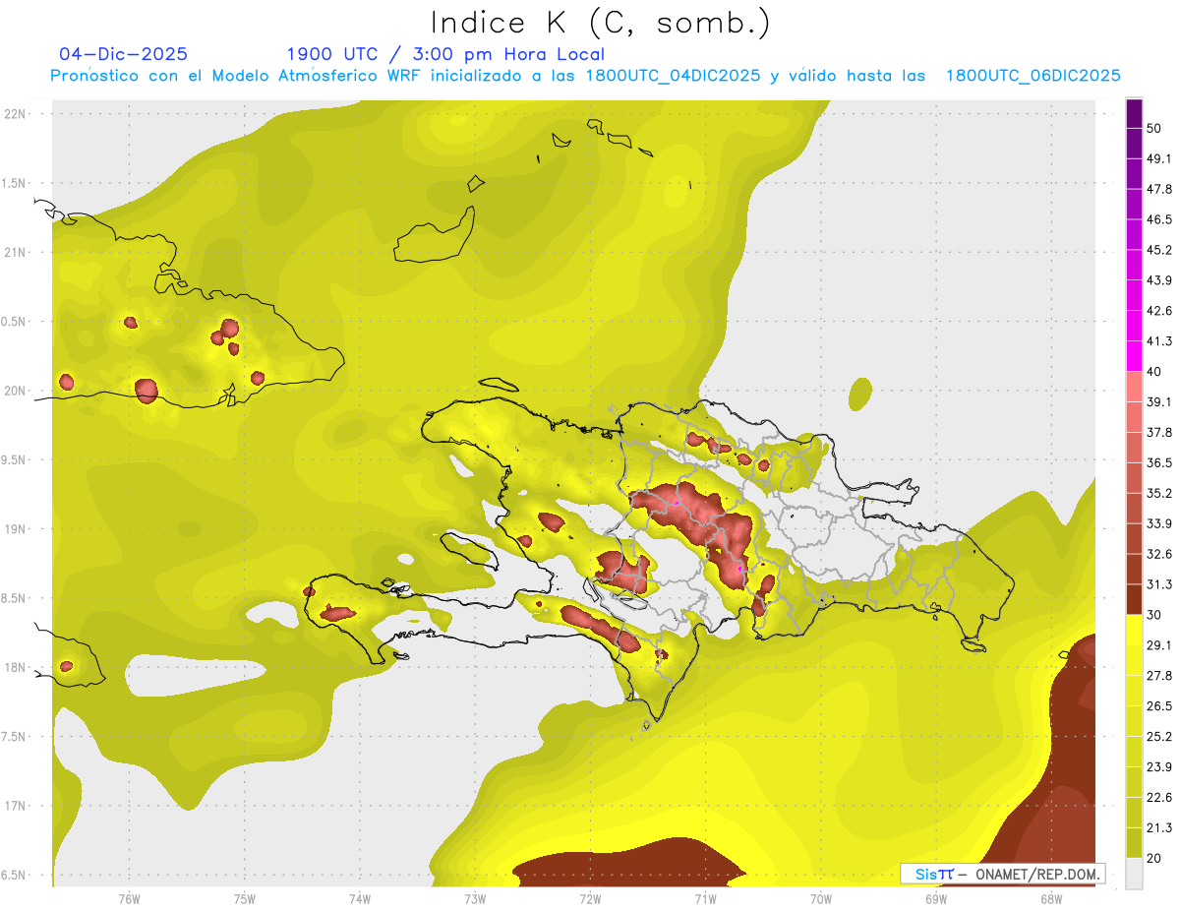This screenshot has width=1180, height=912.
Task: Click the longitude axis label '68W'
Action: (1051, 899)
